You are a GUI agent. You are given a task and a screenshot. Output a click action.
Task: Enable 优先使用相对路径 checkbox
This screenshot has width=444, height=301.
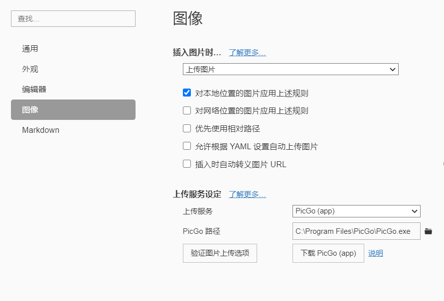click(x=187, y=128)
